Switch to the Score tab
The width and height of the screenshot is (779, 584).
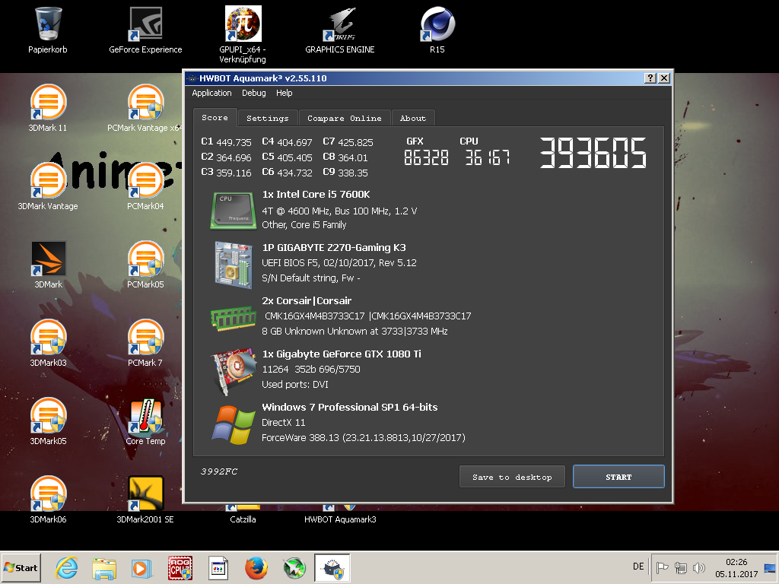click(x=215, y=118)
